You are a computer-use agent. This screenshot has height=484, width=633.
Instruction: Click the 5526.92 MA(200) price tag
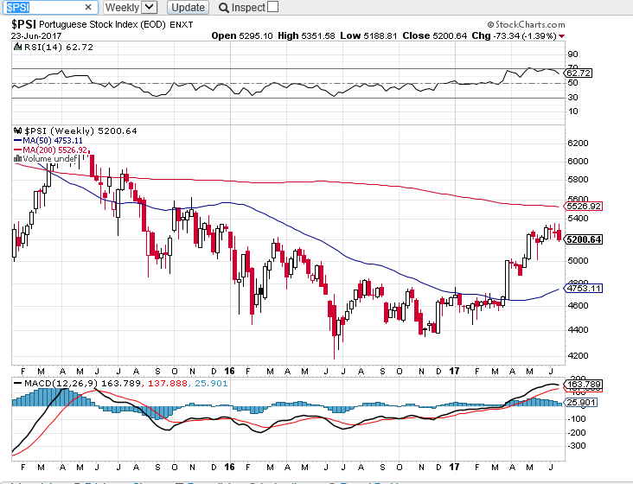coord(584,206)
